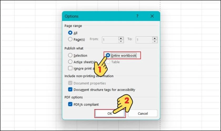The width and height of the screenshot is (221, 131).
Task: Toggle Document properties checkbox
Action: 70,83
